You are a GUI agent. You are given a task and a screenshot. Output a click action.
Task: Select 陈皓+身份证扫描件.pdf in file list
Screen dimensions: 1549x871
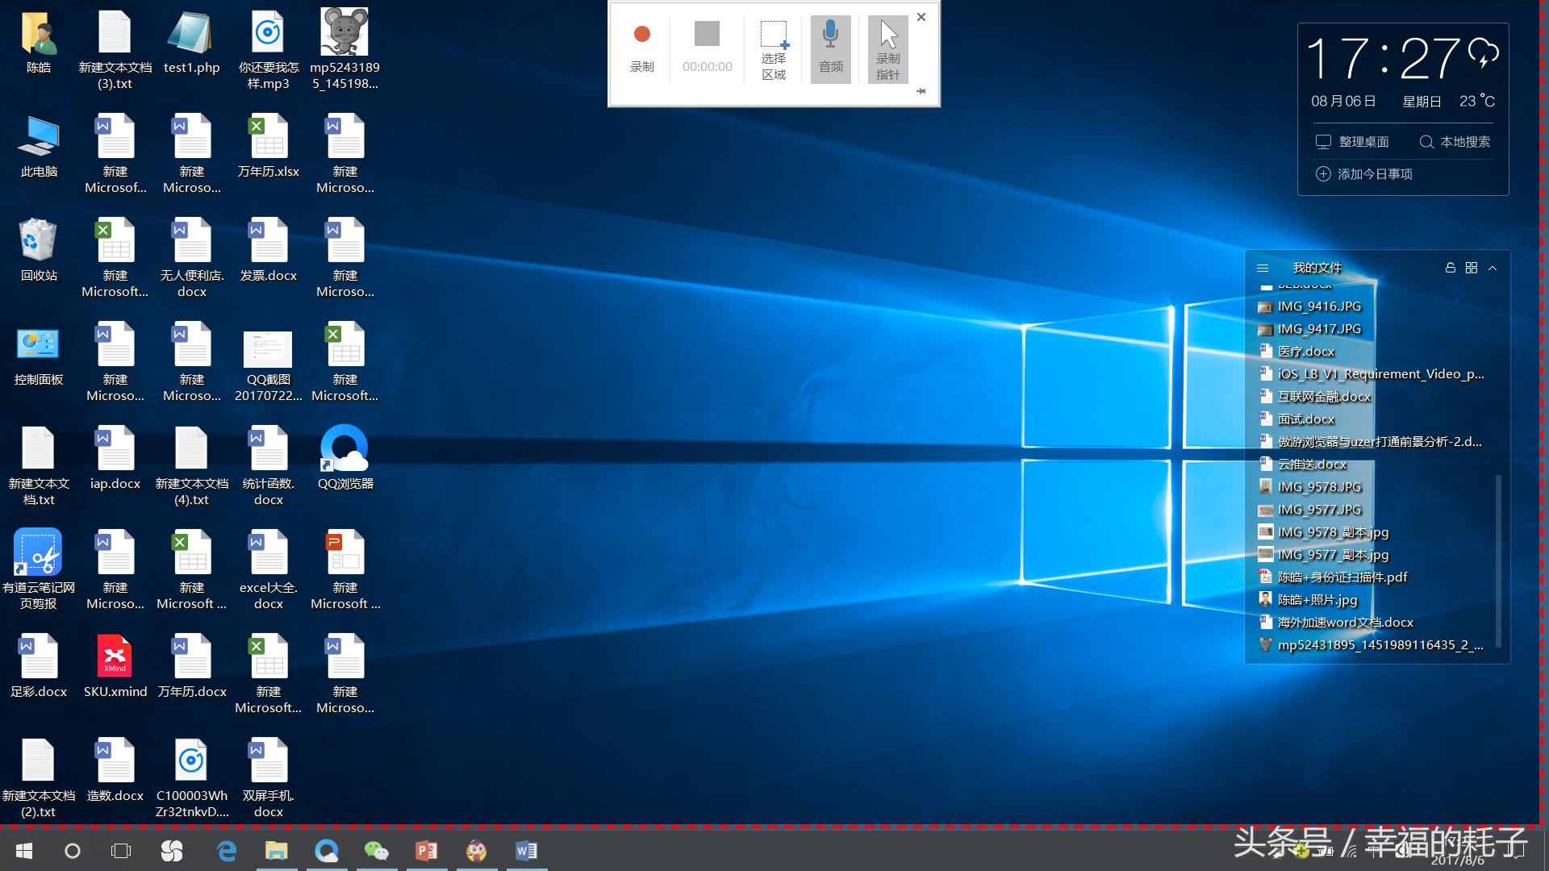pyautogui.click(x=1341, y=577)
